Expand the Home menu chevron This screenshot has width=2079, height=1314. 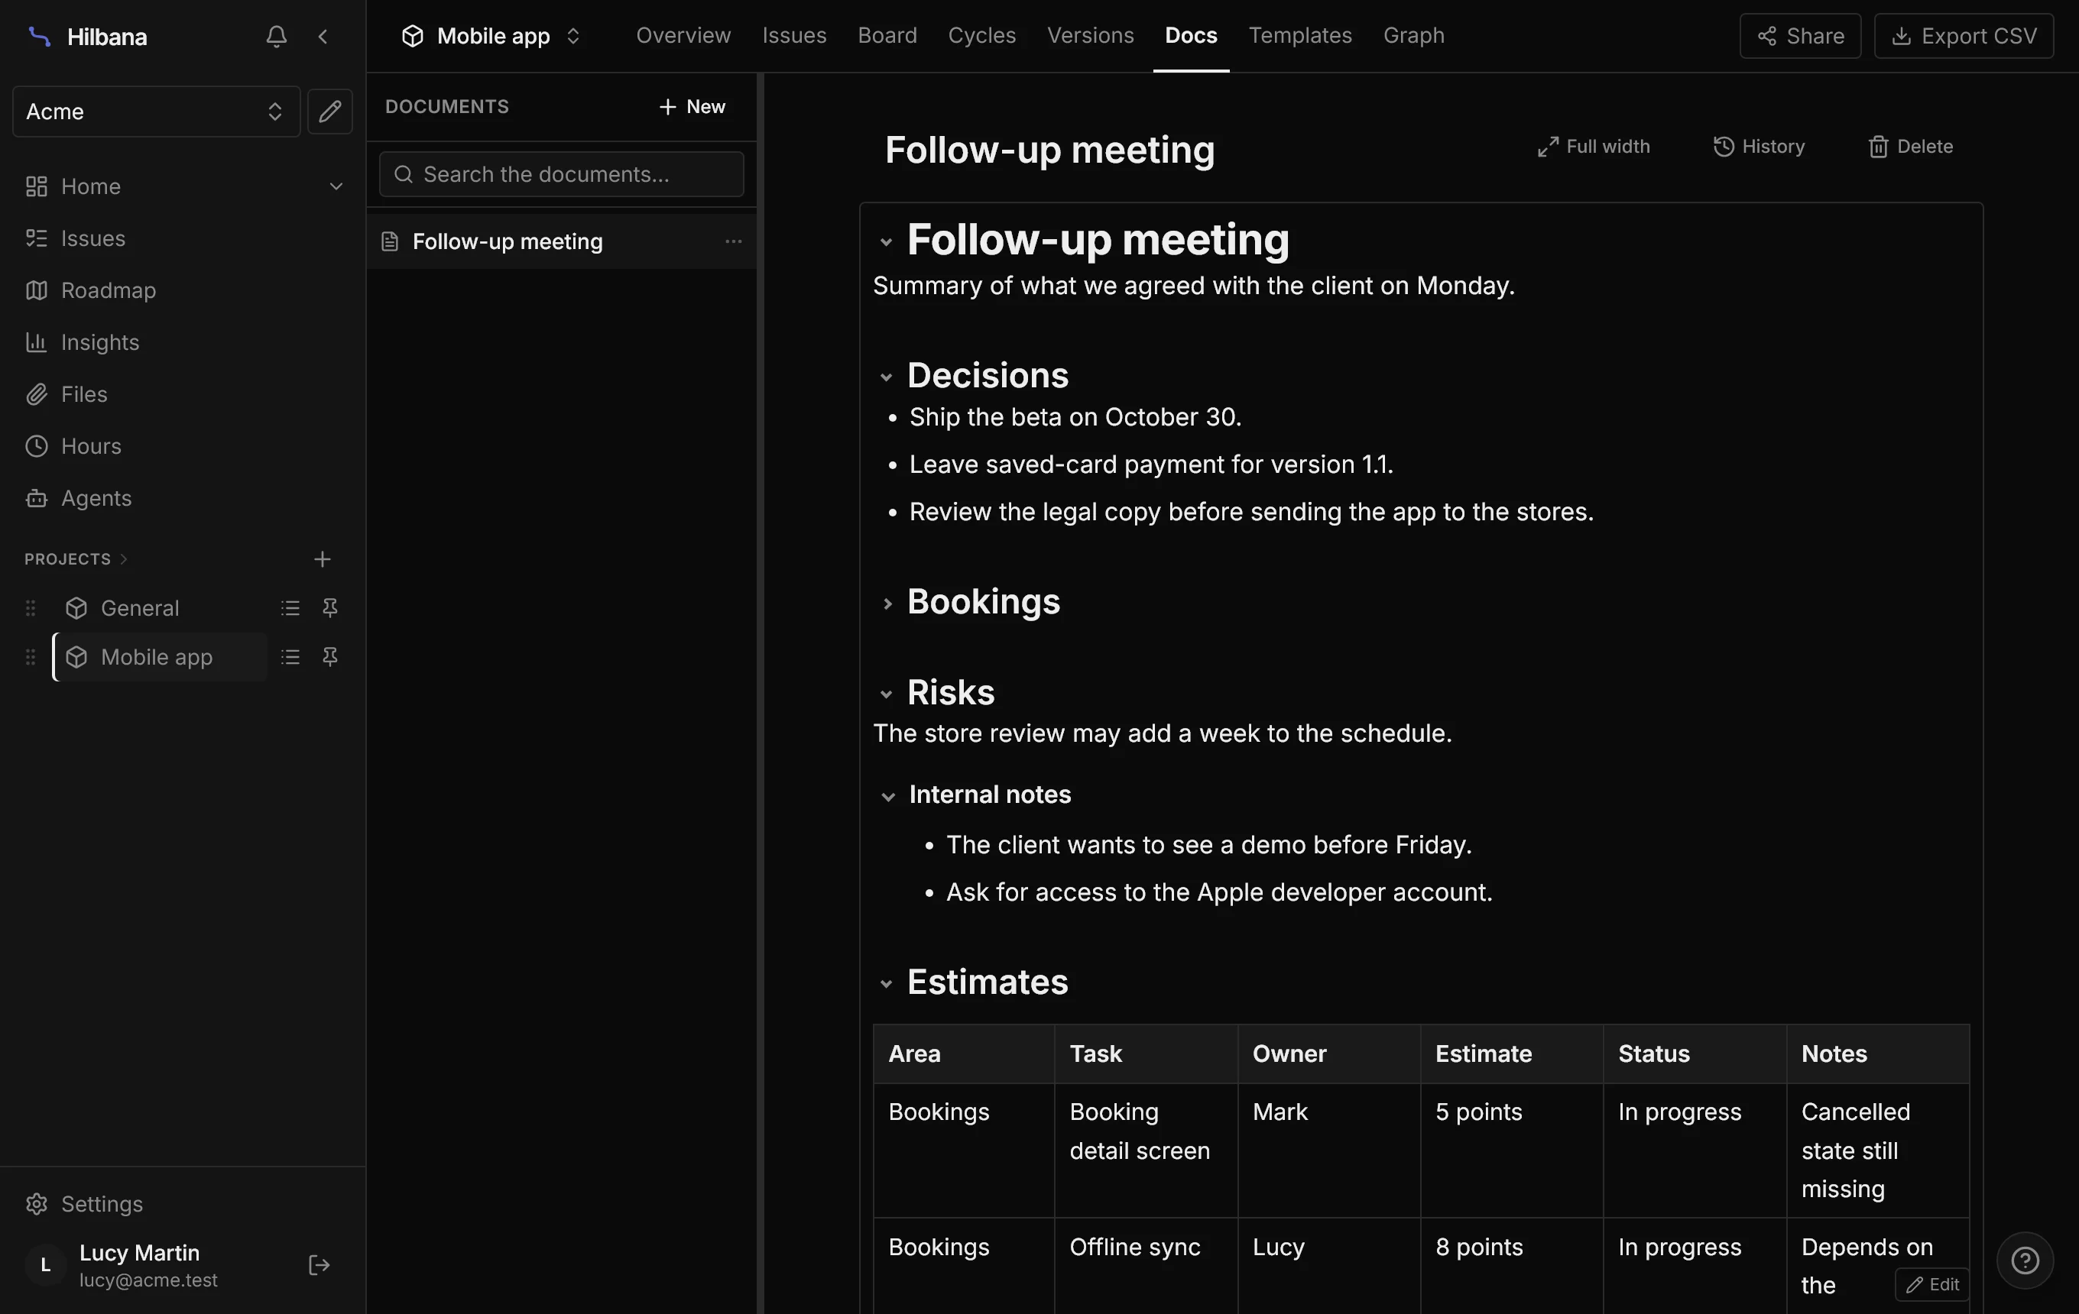(336, 186)
